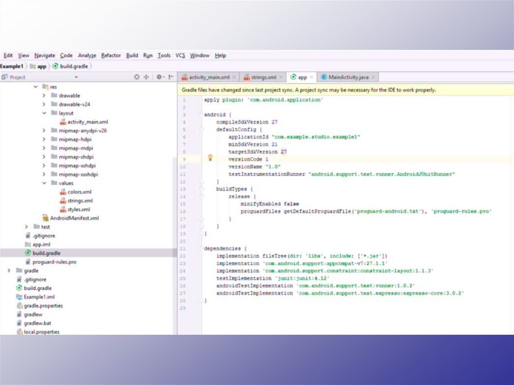Open the Refactor menu

click(110, 56)
